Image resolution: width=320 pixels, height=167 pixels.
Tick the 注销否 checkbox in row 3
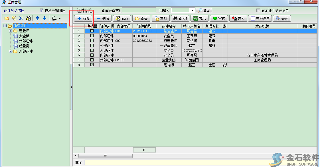[92, 41]
